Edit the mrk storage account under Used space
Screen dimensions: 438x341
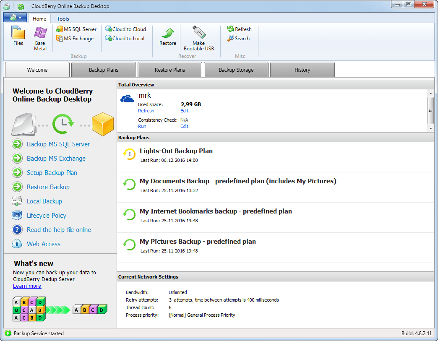coord(184,111)
